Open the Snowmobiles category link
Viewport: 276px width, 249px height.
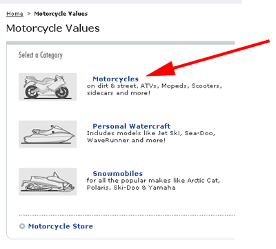click(118, 174)
